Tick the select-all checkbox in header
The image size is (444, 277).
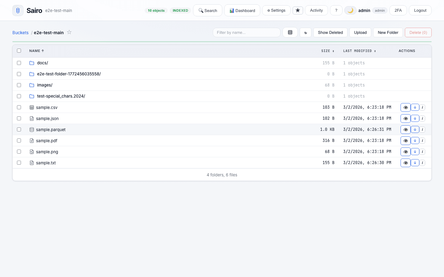pos(19,51)
